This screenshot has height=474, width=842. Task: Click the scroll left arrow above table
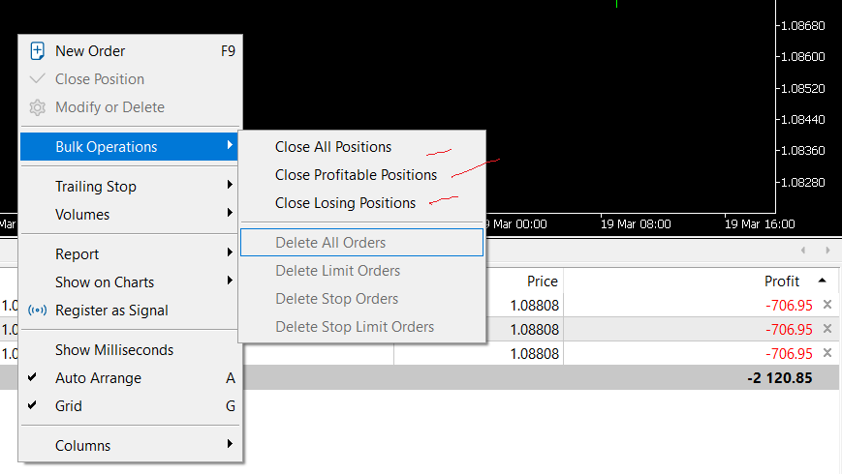tap(801, 251)
